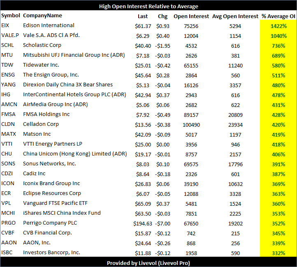Select the iShares MSCI China Index Fund name
Viewport: 297px width, 267px height.
[62, 213]
